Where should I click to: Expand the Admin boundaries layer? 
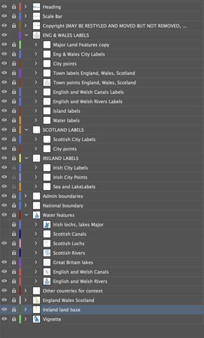coord(26,196)
